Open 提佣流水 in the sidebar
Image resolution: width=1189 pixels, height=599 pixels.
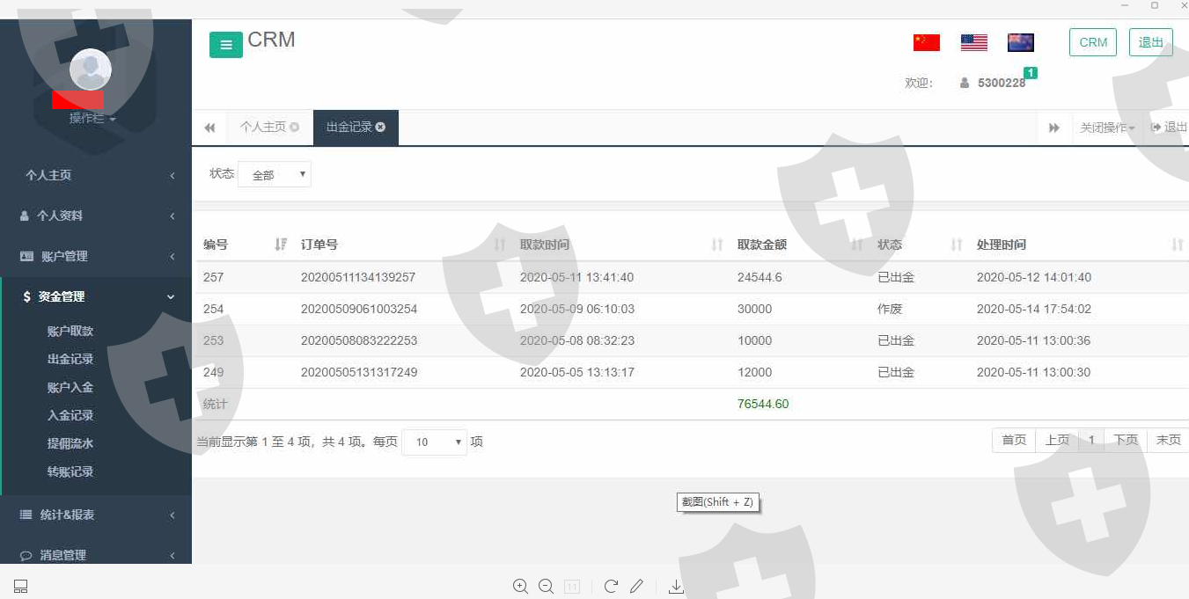click(70, 443)
